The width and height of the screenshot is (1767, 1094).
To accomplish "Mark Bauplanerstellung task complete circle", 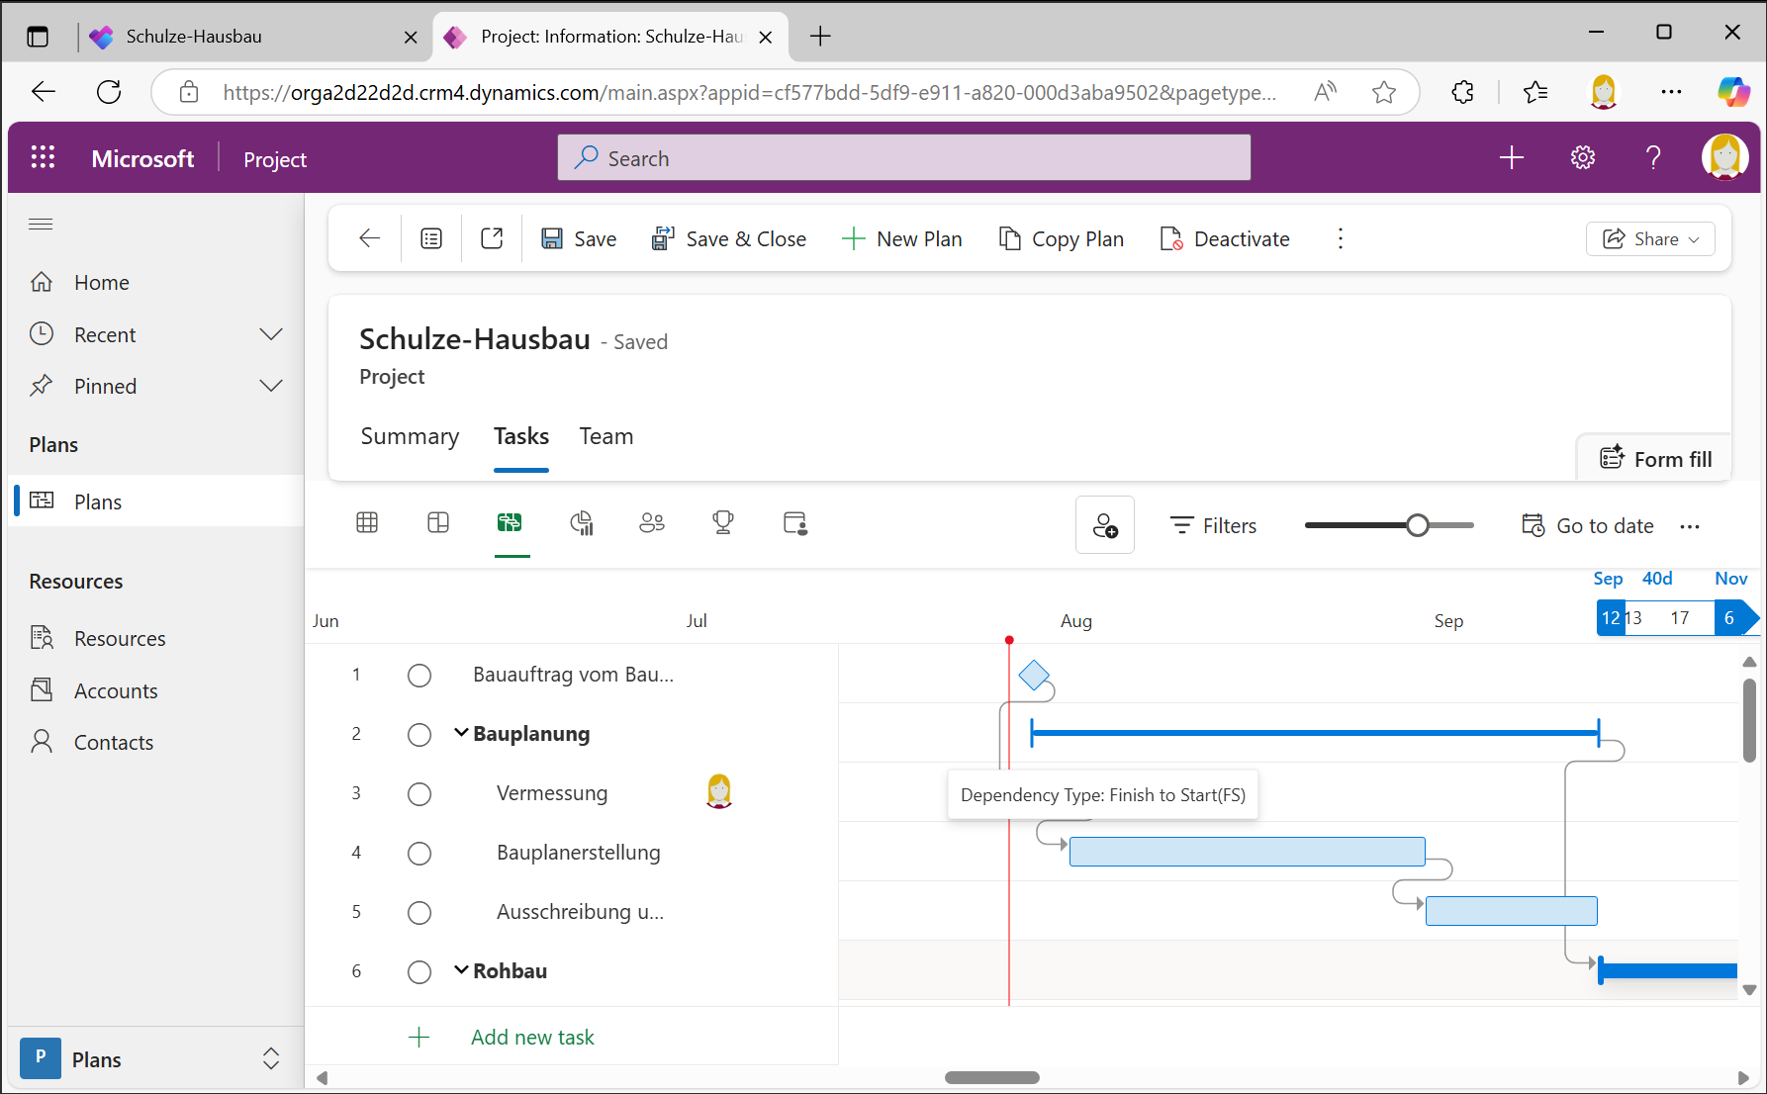I will pyautogui.click(x=419, y=854).
